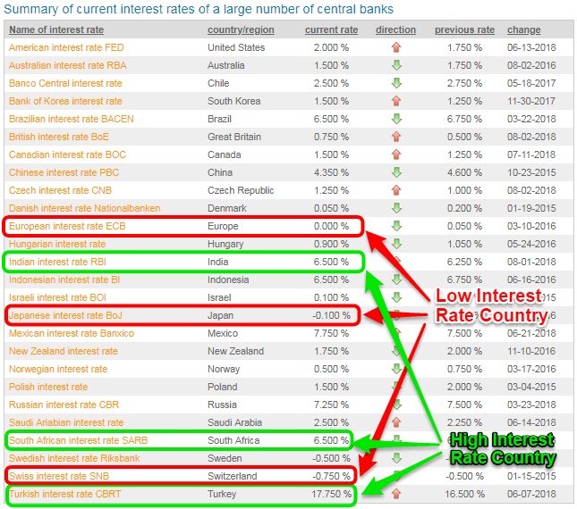
Task: Sort by country/region column header
Action: (241, 29)
